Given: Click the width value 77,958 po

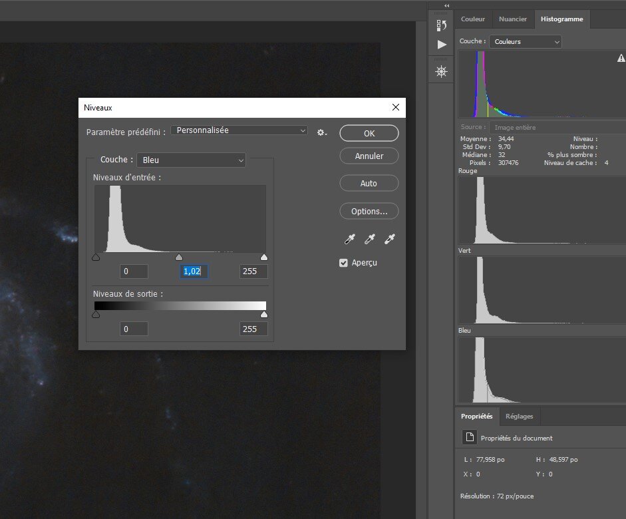Looking at the screenshot, I should [490, 460].
